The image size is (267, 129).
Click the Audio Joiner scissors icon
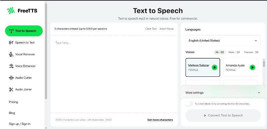click(11, 89)
